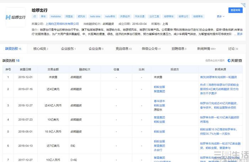Select the 共享经济 tag
The image size is (249, 162).
(x=125, y=16)
